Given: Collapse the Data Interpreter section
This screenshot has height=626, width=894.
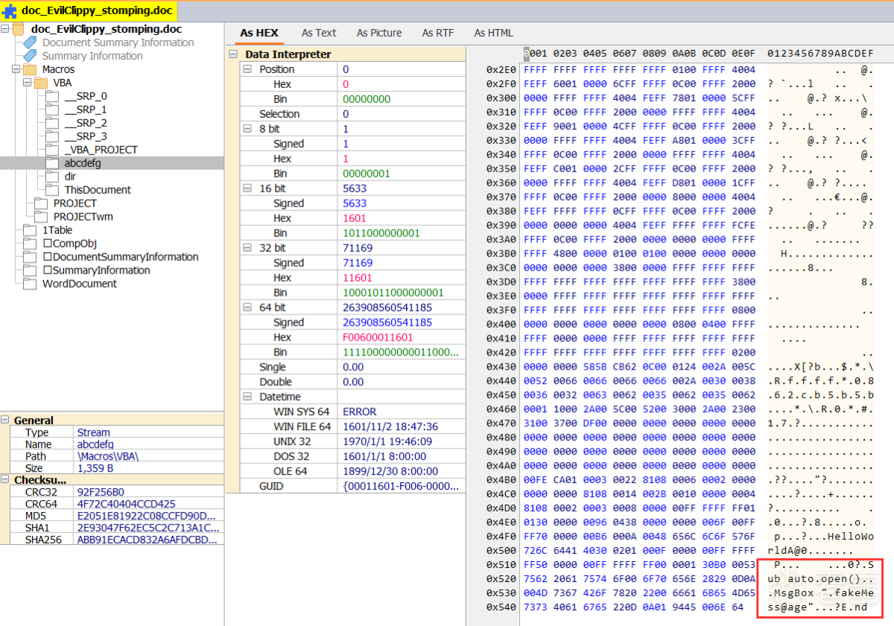Looking at the screenshot, I should tap(234, 54).
